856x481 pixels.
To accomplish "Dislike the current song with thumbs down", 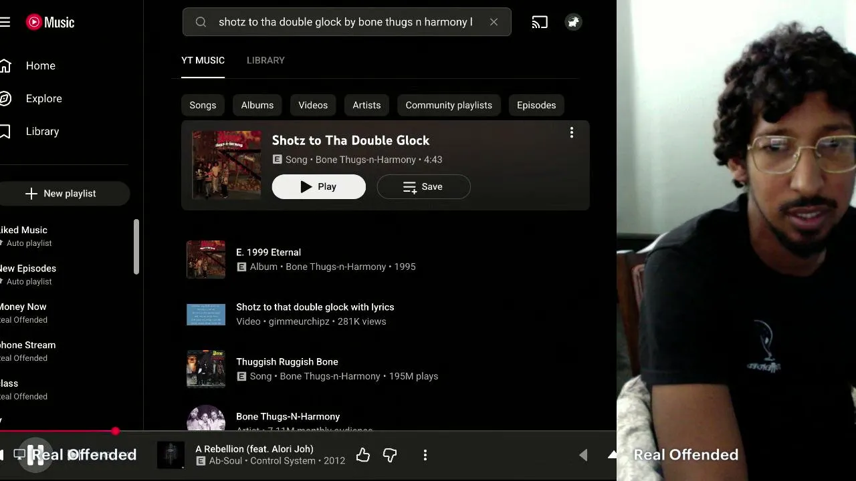I will 390,455.
